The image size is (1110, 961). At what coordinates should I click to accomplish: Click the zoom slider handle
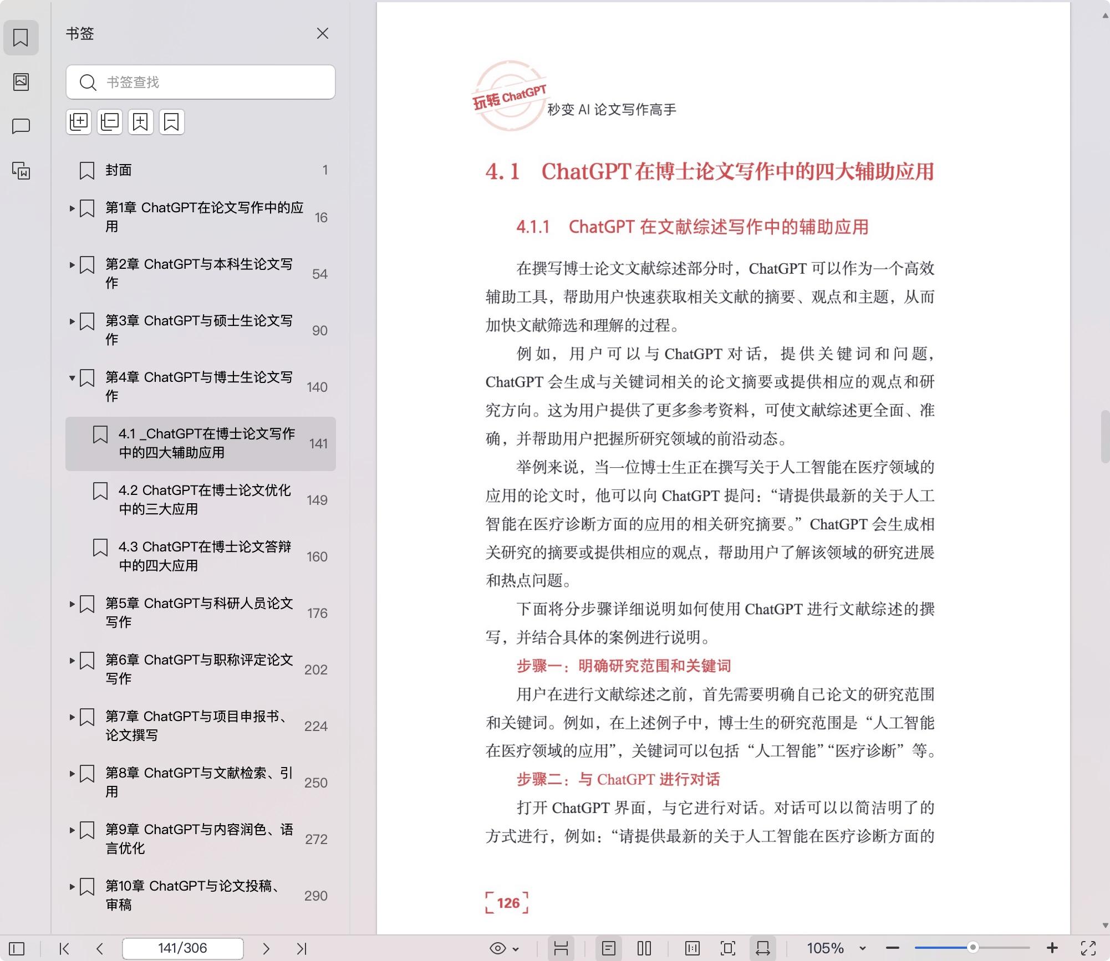tap(972, 948)
